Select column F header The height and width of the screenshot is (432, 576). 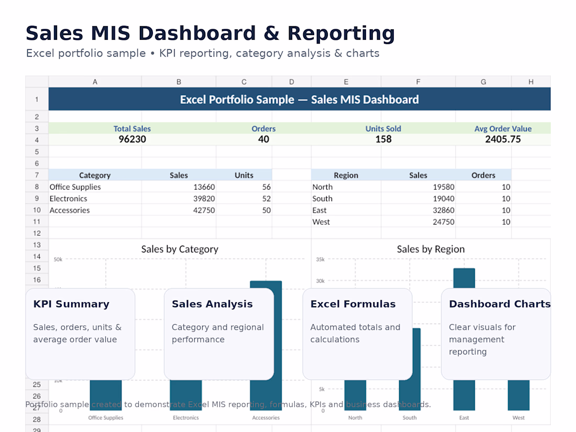(418, 82)
